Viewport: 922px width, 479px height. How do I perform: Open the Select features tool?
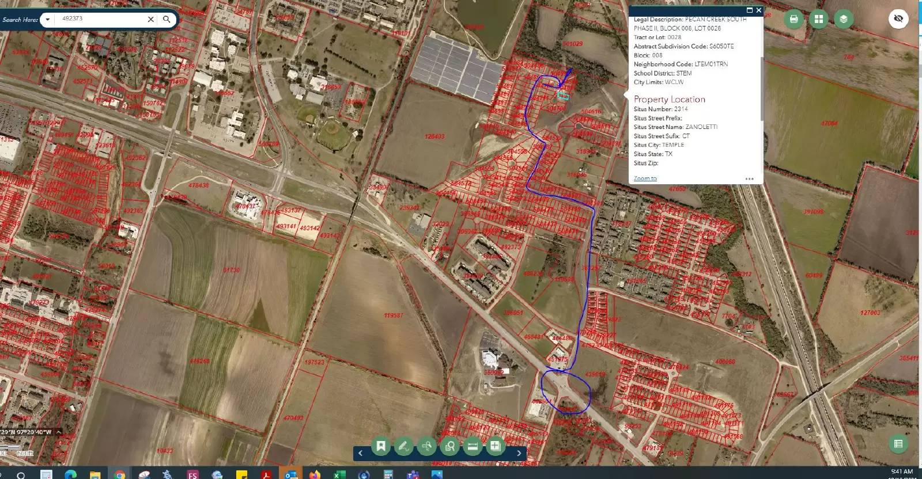coord(426,446)
